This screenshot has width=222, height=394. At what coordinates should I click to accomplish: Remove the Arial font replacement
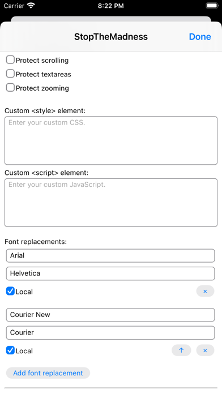tap(205, 292)
